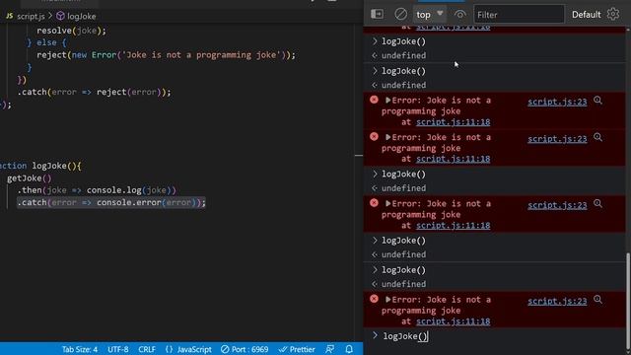Open script.js:11:18 link in bottom-most error
631x355 pixels.
pos(453,321)
